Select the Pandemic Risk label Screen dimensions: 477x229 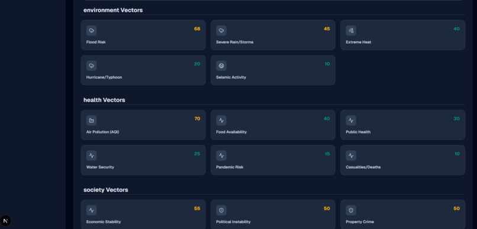point(230,167)
